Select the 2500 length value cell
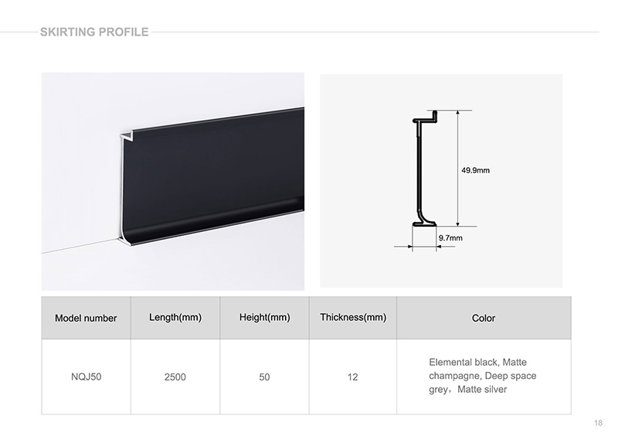Image resolution: width=618 pixels, height=437 pixels. [x=175, y=377]
